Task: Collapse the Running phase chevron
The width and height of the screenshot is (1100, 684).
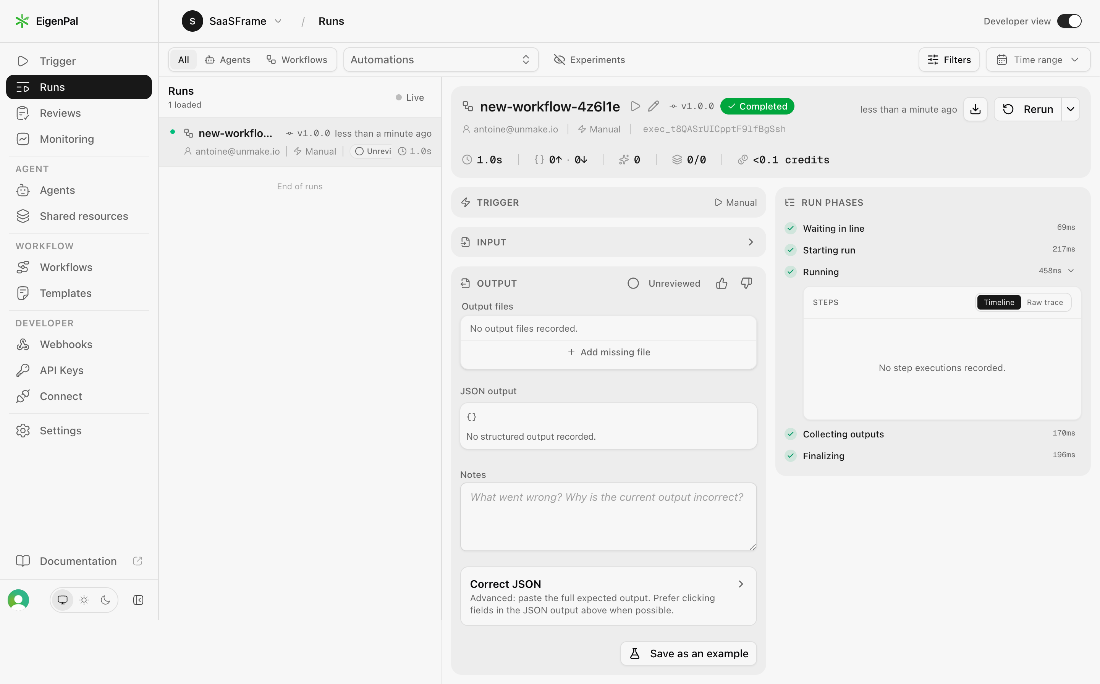Action: click(1071, 271)
